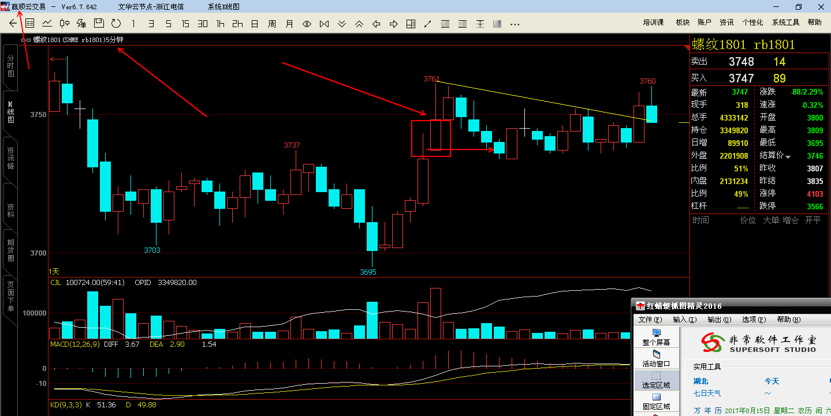This screenshot has height=416, width=831.
Task: Open the 系统工具 menu
Action: pyautogui.click(x=785, y=23)
